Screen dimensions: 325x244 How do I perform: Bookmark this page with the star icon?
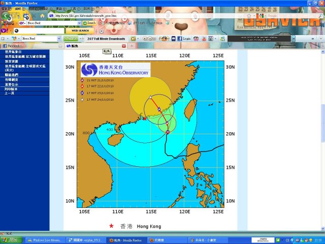249,16
